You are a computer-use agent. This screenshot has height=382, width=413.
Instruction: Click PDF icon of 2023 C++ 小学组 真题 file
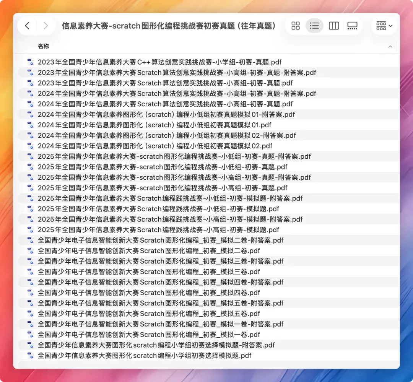pos(31,62)
